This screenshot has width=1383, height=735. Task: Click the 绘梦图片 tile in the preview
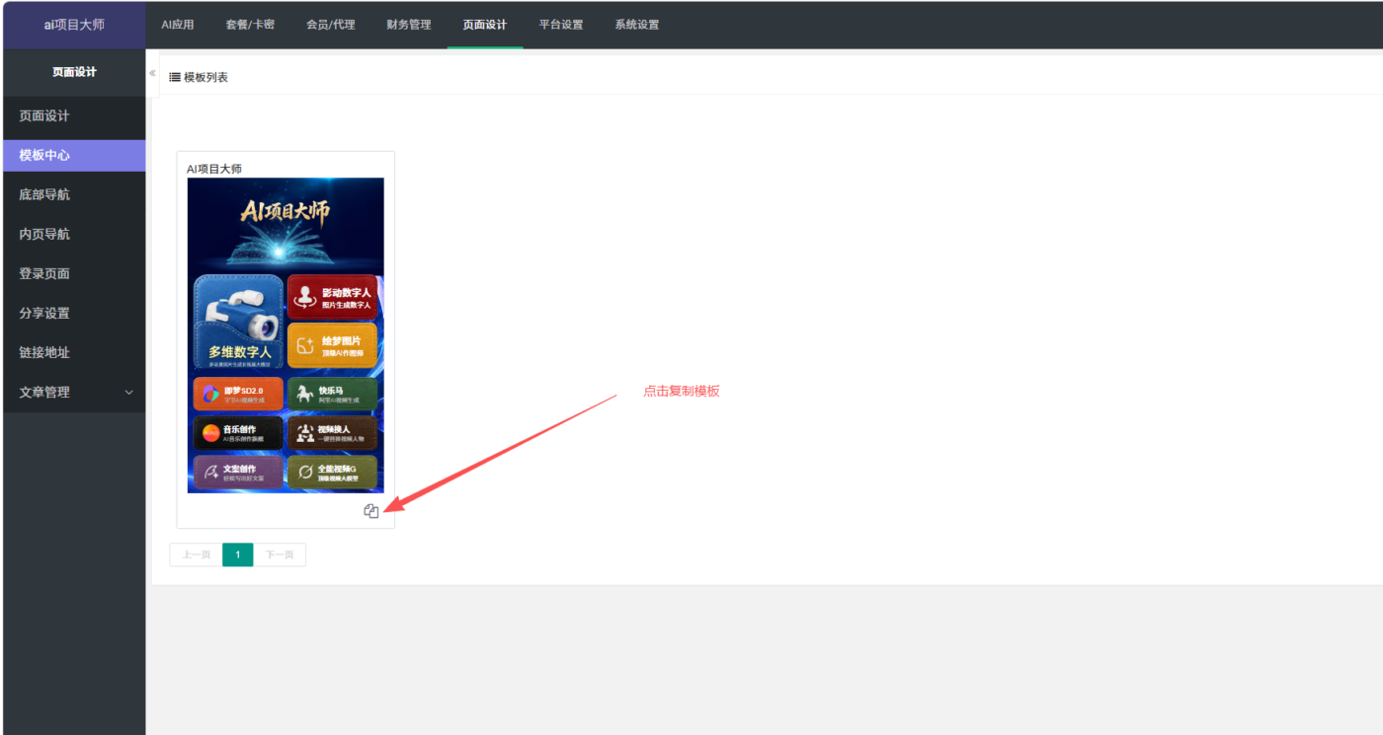pos(332,346)
